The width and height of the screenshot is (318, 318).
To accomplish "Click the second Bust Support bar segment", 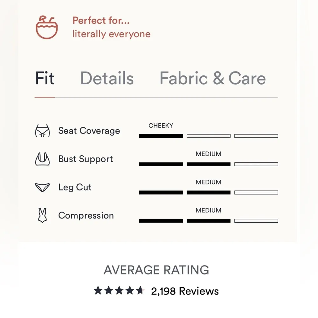I will (208, 164).
